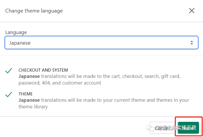Click the CHECKOUT AND SYSTEM heading
Viewport: 203px width, 137px height.
[43, 70]
